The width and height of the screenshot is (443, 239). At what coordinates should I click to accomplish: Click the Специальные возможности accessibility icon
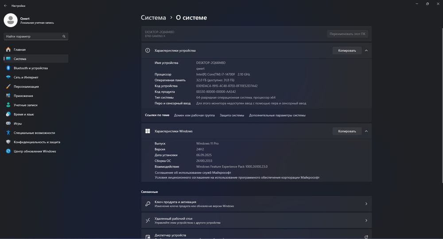tap(8, 133)
